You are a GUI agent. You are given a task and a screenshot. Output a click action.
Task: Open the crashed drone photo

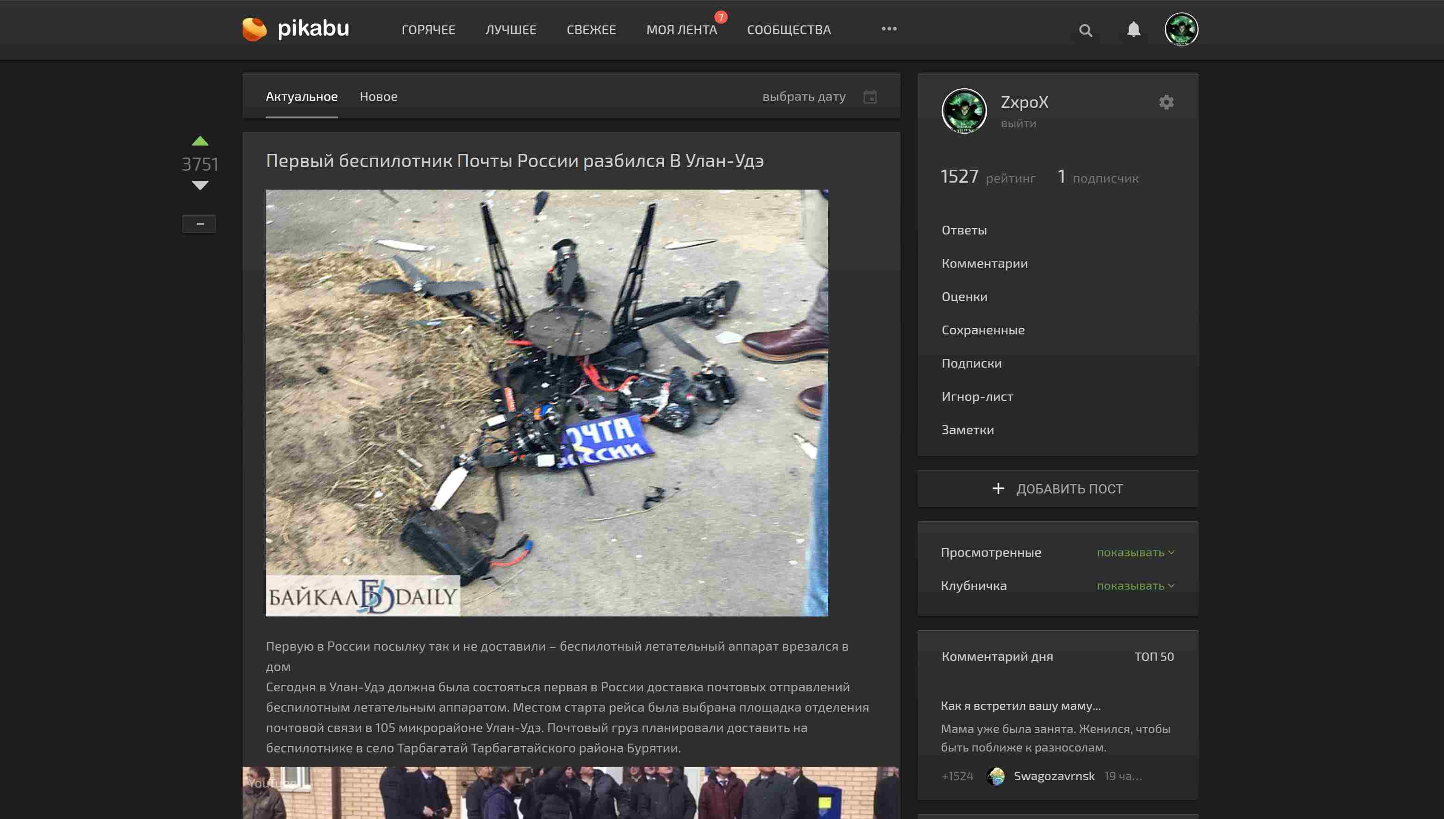(546, 403)
